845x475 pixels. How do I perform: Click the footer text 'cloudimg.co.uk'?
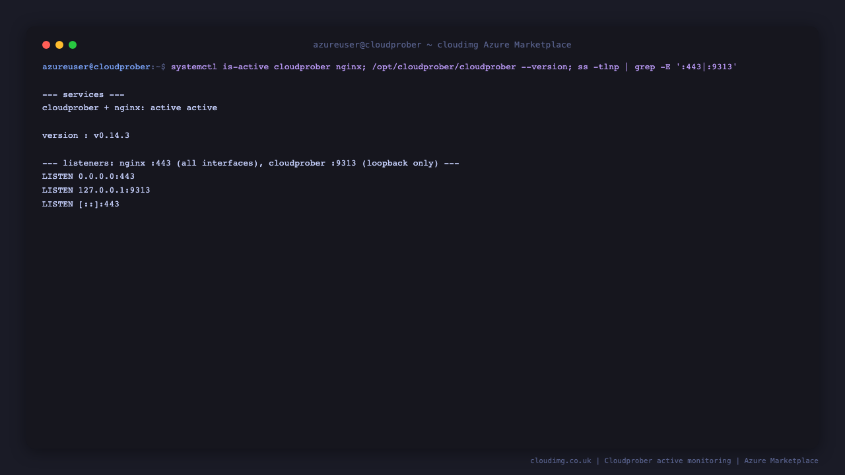560,460
